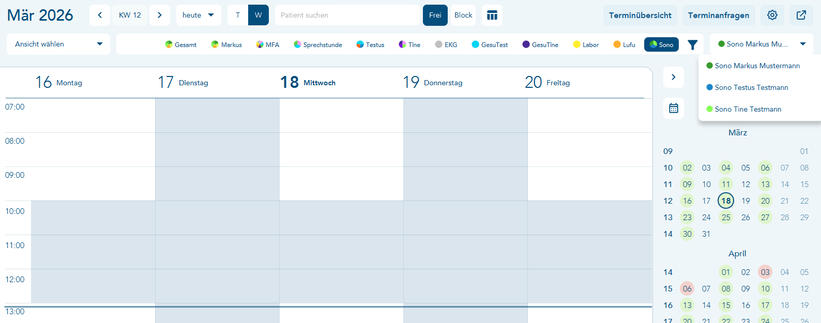Switch to day view with T toggle

pos(238,16)
